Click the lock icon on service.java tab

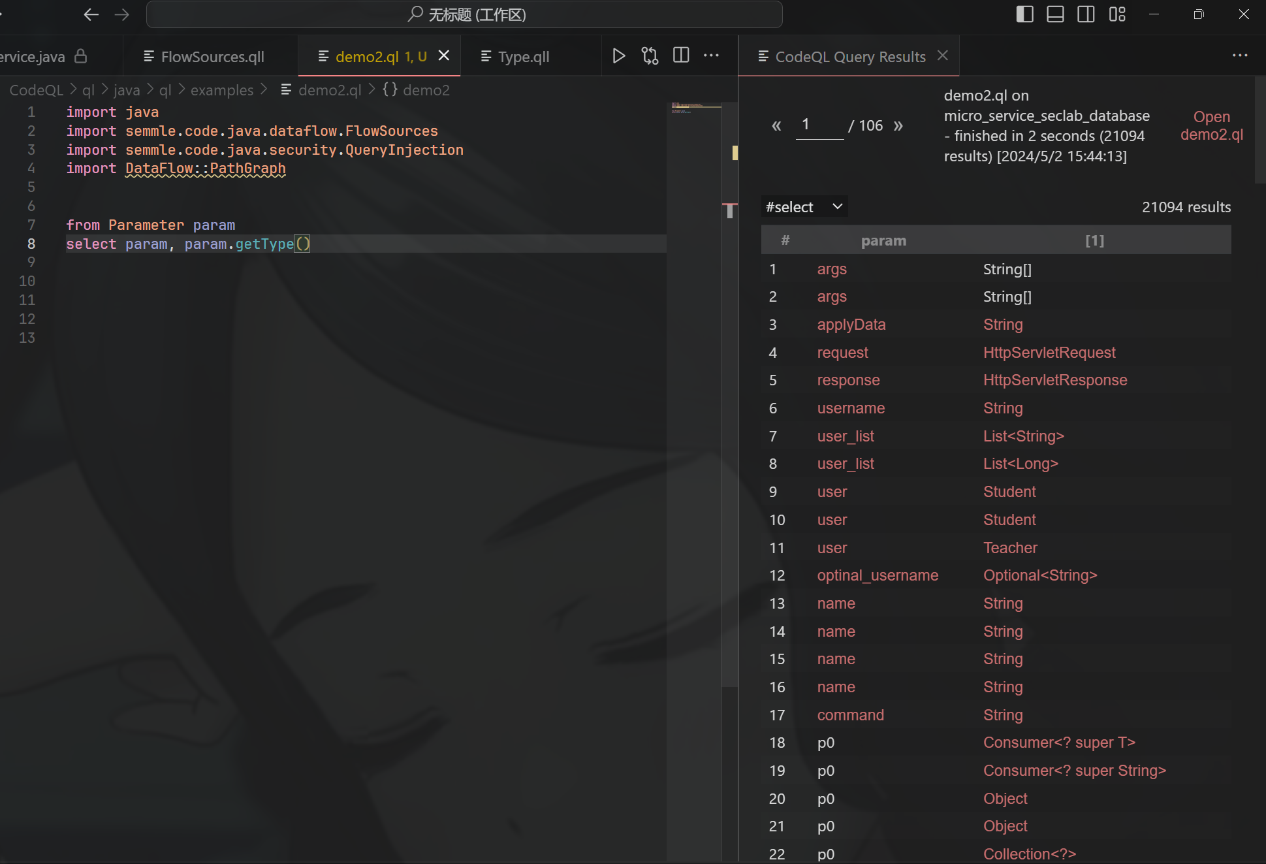point(80,56)
